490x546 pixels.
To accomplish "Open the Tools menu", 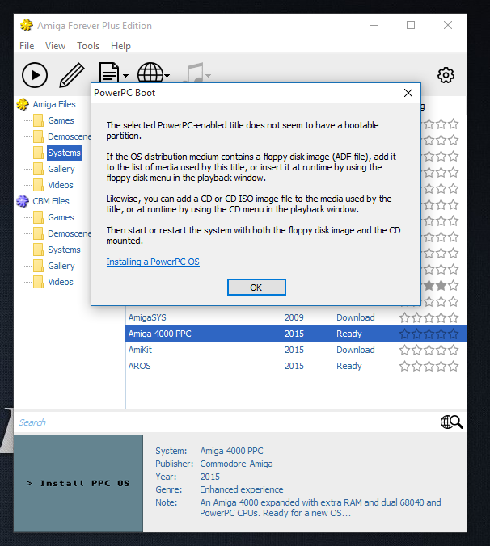I will 88,46.
